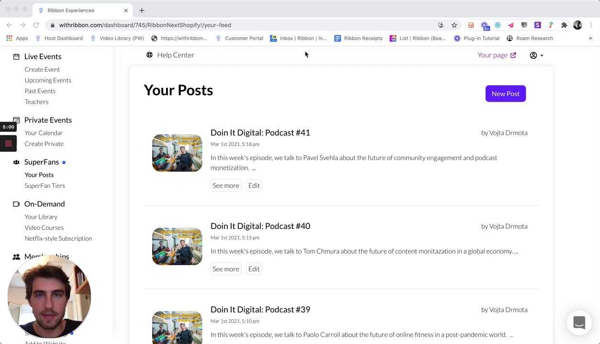Open the Apps bookmarks shortcut
The width and height of the screenshot is (600, 344).
[17, 38]
